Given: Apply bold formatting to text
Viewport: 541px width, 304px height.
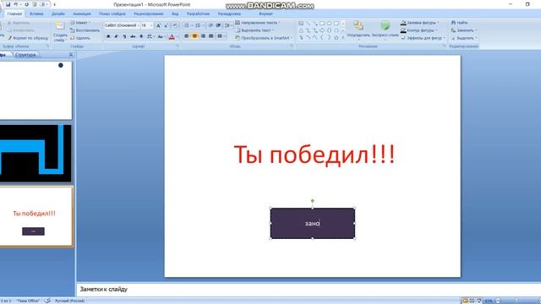Looking at the screenshot, I should tap(108, 36).
